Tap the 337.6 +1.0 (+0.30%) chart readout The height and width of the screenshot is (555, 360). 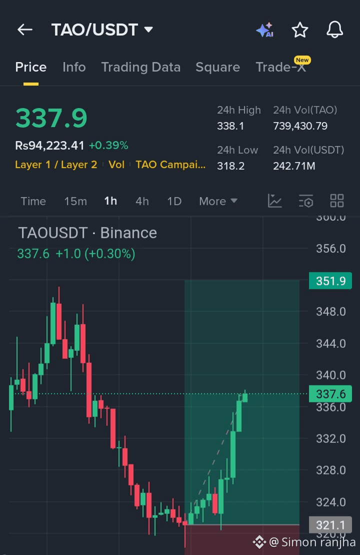point(76,254)
